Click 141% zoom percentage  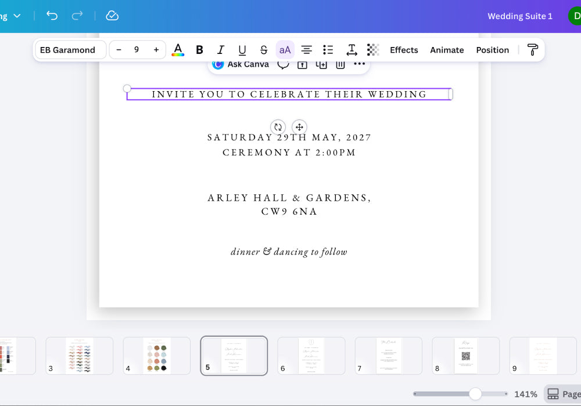[525, 394]
